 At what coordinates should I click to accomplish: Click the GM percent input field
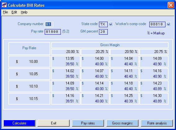(x=103, y=32)
